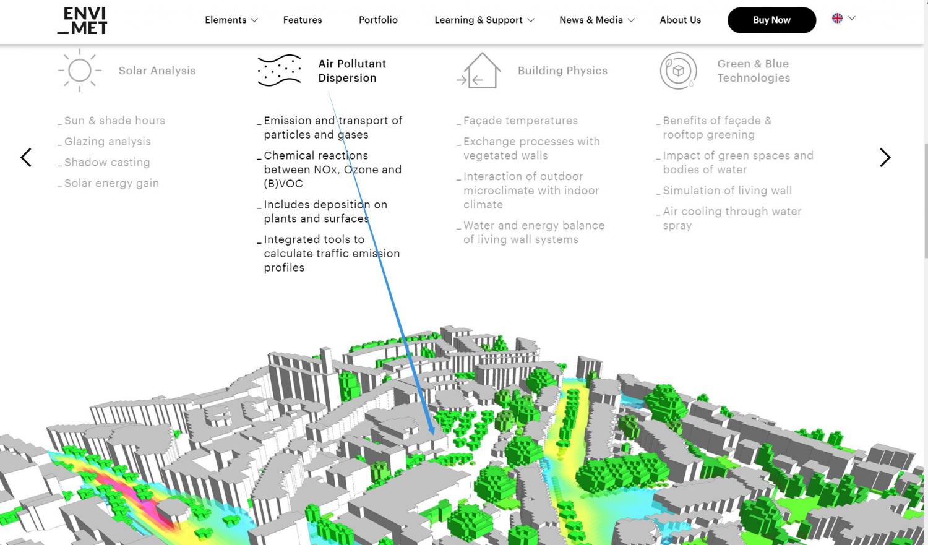Go to the Portfolio page
The image size is (928, 545).
[x=378, y=20]
